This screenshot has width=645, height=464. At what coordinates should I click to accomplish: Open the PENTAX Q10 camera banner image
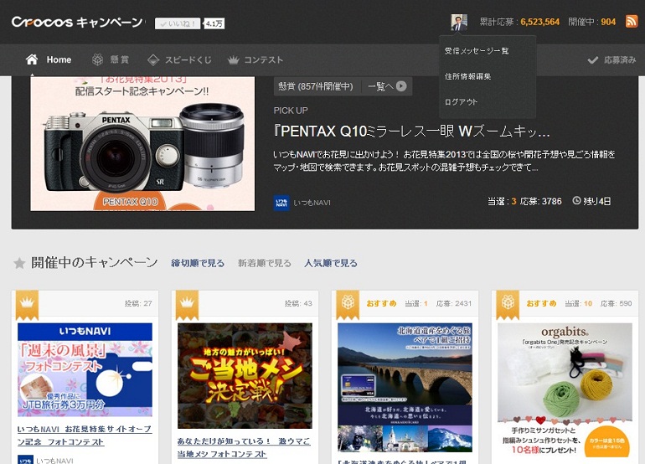tap(142, 143)
